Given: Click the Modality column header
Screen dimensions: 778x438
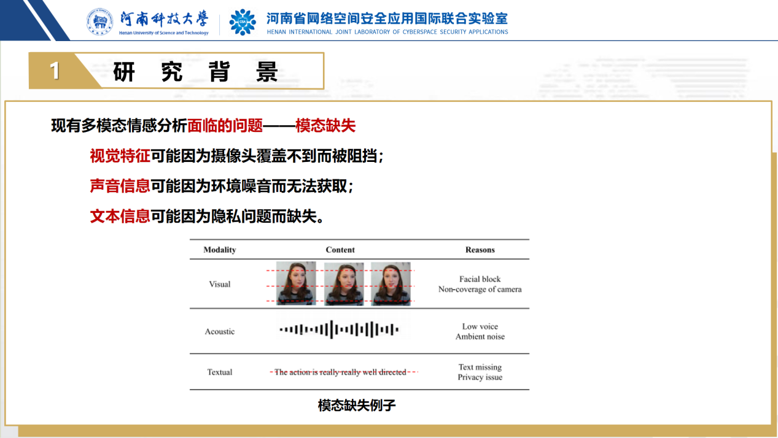Looking at the screenshot, I should [x=220, y=250].
